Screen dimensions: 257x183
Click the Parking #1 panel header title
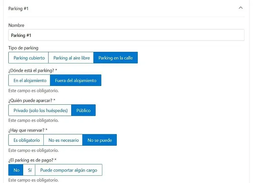pos(18,8)
